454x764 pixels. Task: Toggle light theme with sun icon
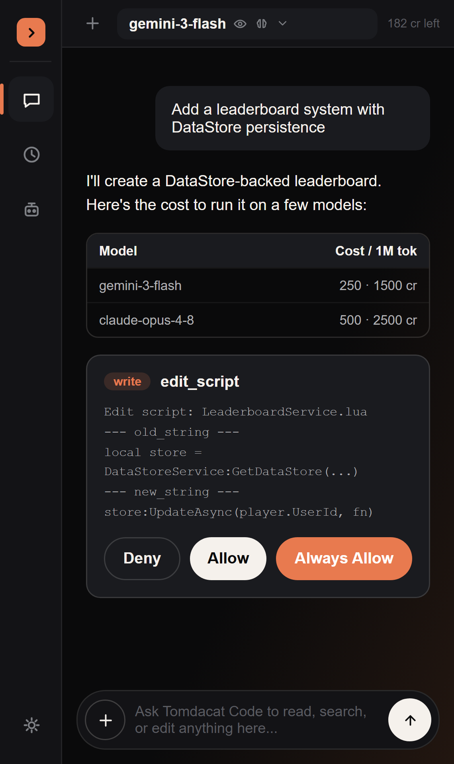(x=31, y=725)
